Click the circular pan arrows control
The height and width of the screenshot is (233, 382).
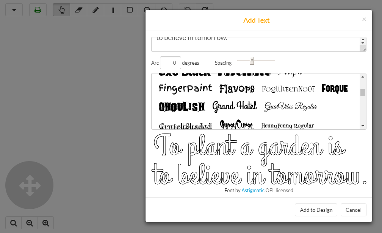(x=29, y=185)
